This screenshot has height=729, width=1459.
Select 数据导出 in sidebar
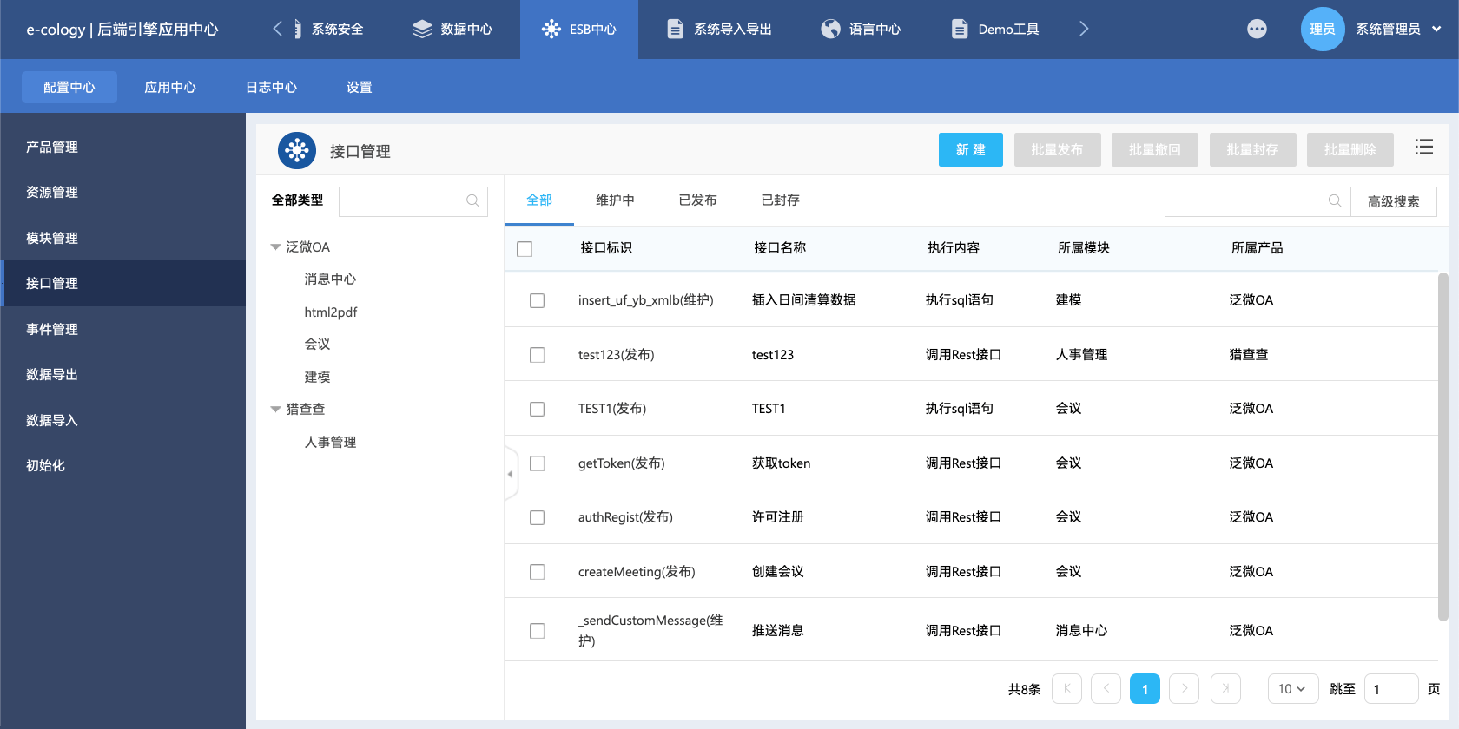pos(122,375)
